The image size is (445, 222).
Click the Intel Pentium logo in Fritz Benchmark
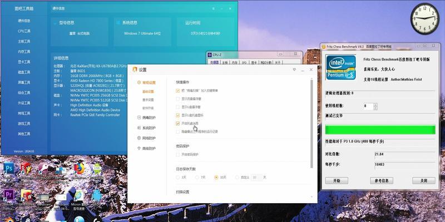pos(340,67)
